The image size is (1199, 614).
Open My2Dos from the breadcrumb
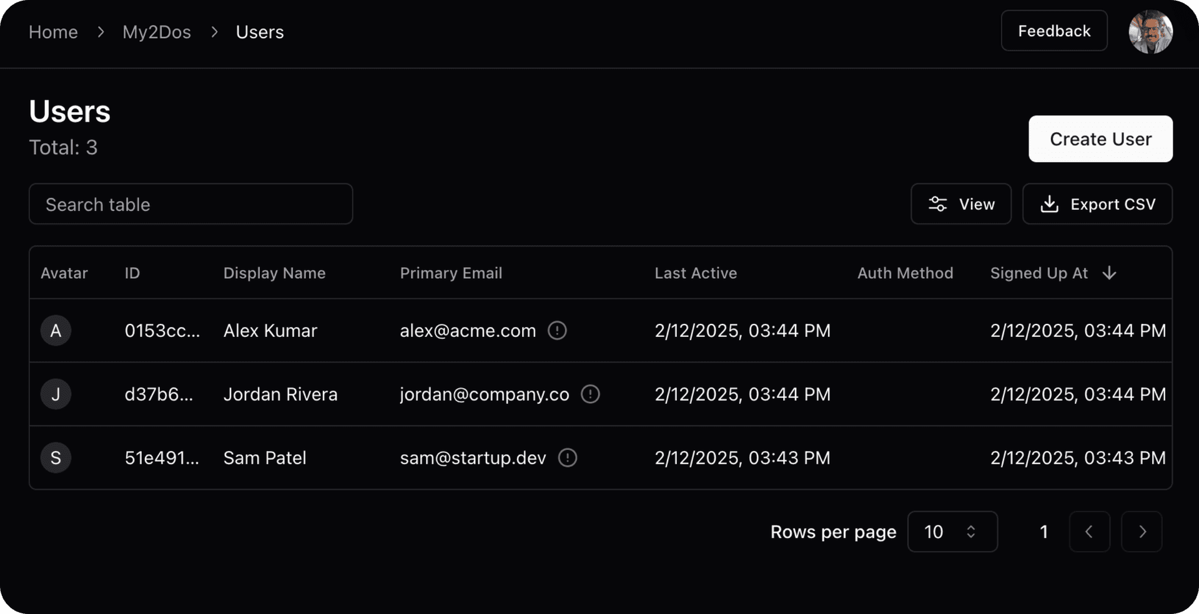156,31
